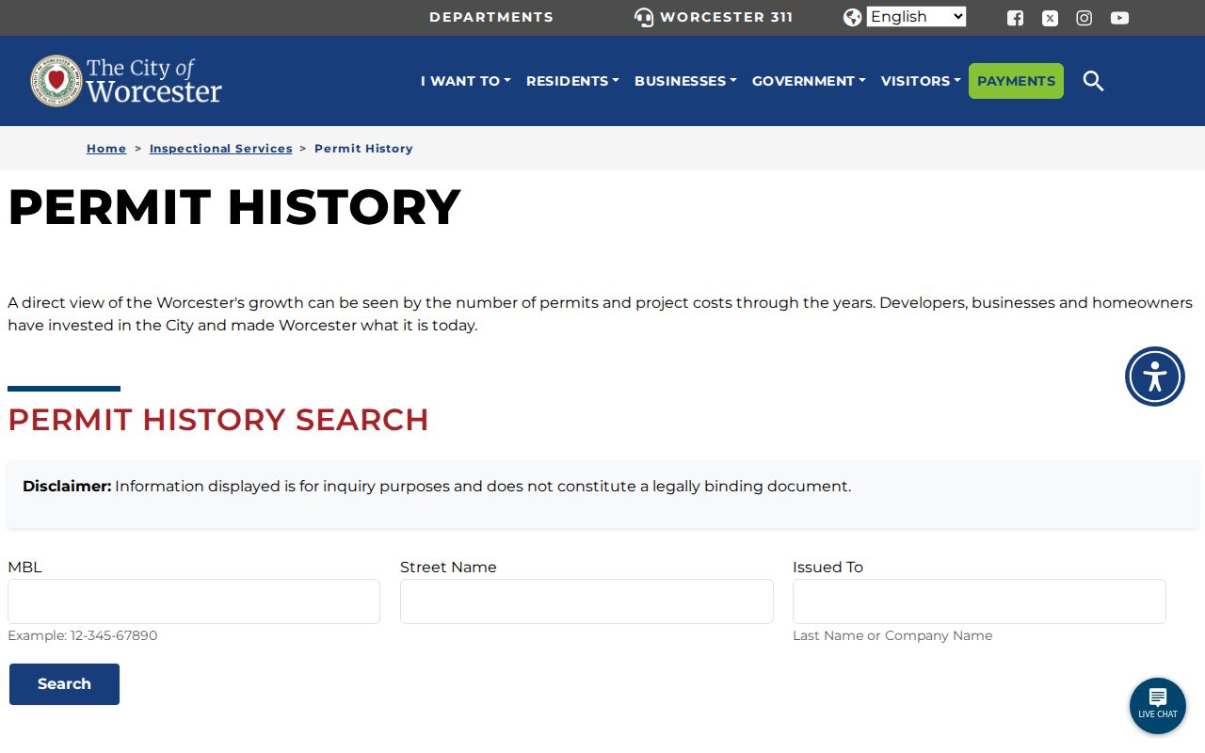
Task: Expand the I Want To menu
Action: 465,81
